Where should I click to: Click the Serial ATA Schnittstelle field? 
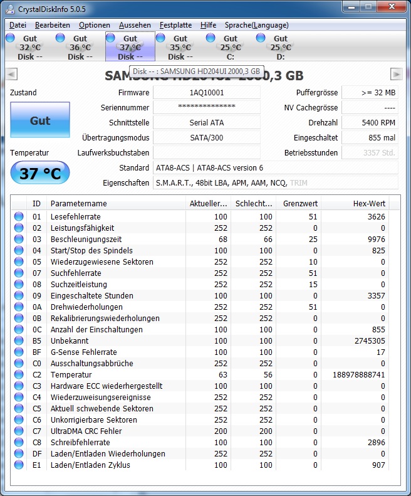[207, 122]
